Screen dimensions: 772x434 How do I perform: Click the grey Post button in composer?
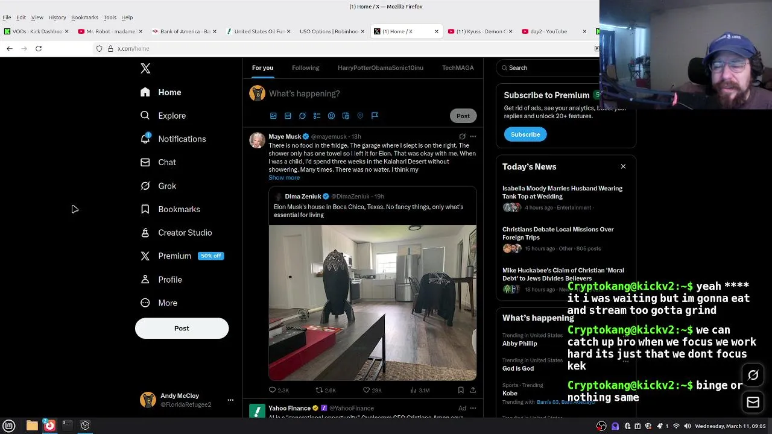tap(463, 116)
